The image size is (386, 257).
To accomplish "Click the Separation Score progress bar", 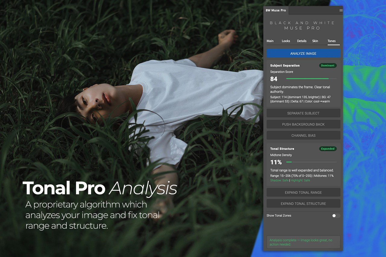I will pos(311,79).
